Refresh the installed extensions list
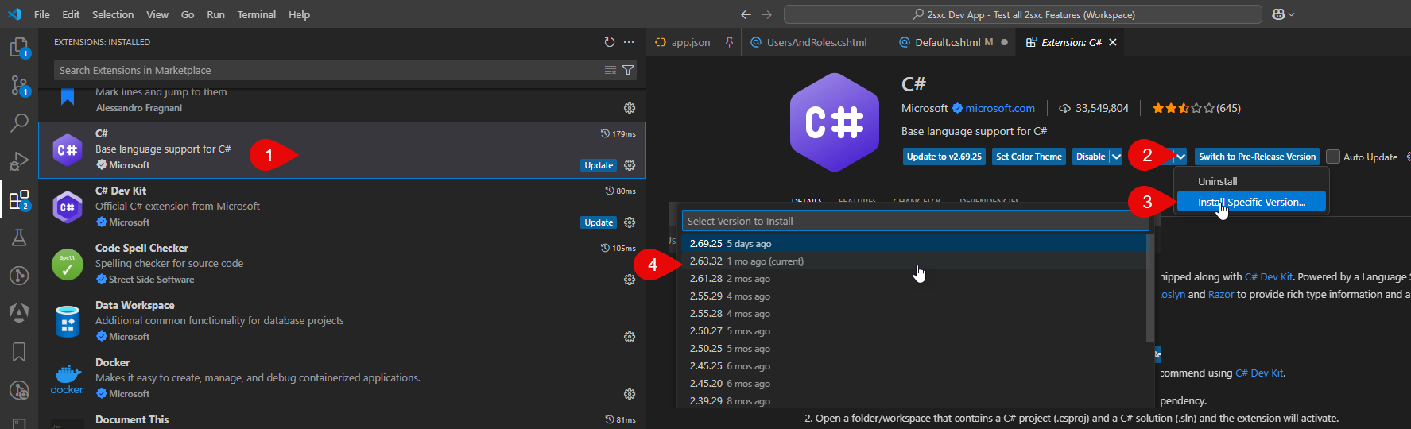1411x429 pixels. (x=609, y=42)
